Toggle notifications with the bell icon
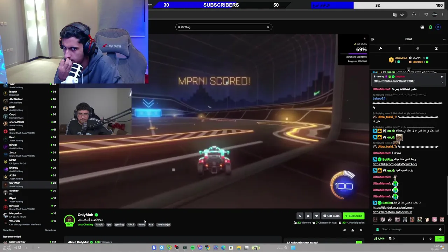This screenshot has height=252, width=448. tap(308, 216)
